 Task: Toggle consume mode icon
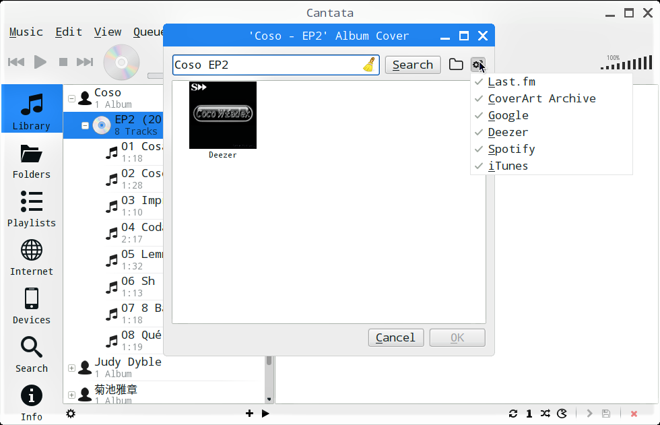coord(562,414)
